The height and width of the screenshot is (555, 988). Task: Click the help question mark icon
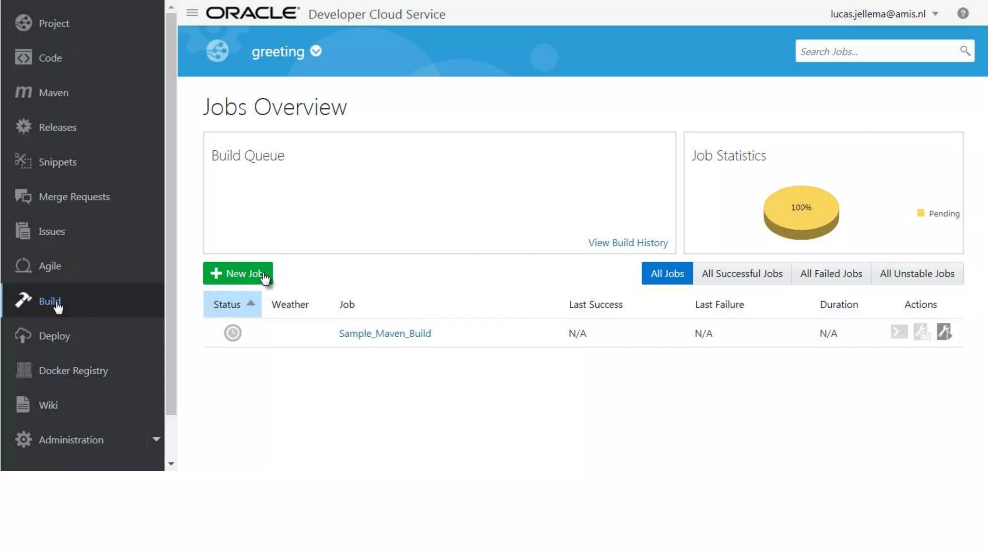click(962, 13)
